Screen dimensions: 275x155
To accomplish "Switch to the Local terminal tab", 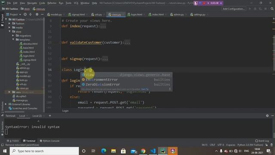I will coord(22,116).
